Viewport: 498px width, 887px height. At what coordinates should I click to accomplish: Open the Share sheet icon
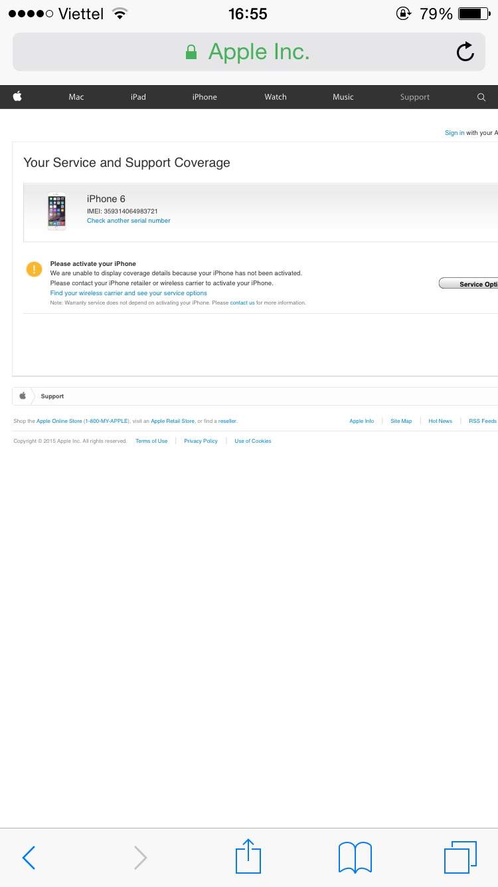click(248, 856)
